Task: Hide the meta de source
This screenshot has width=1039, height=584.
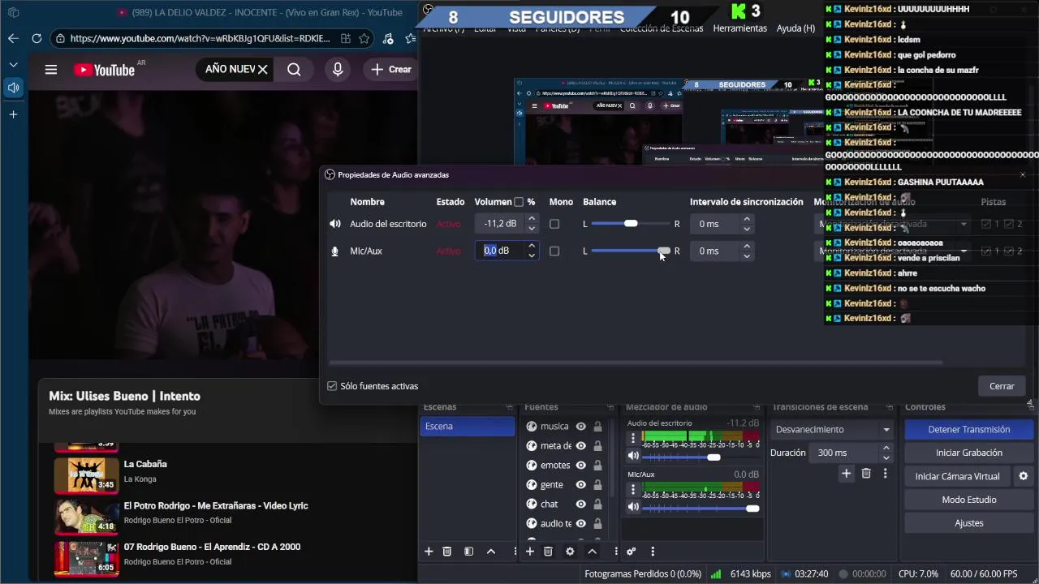Action: [x=581, y=446]
